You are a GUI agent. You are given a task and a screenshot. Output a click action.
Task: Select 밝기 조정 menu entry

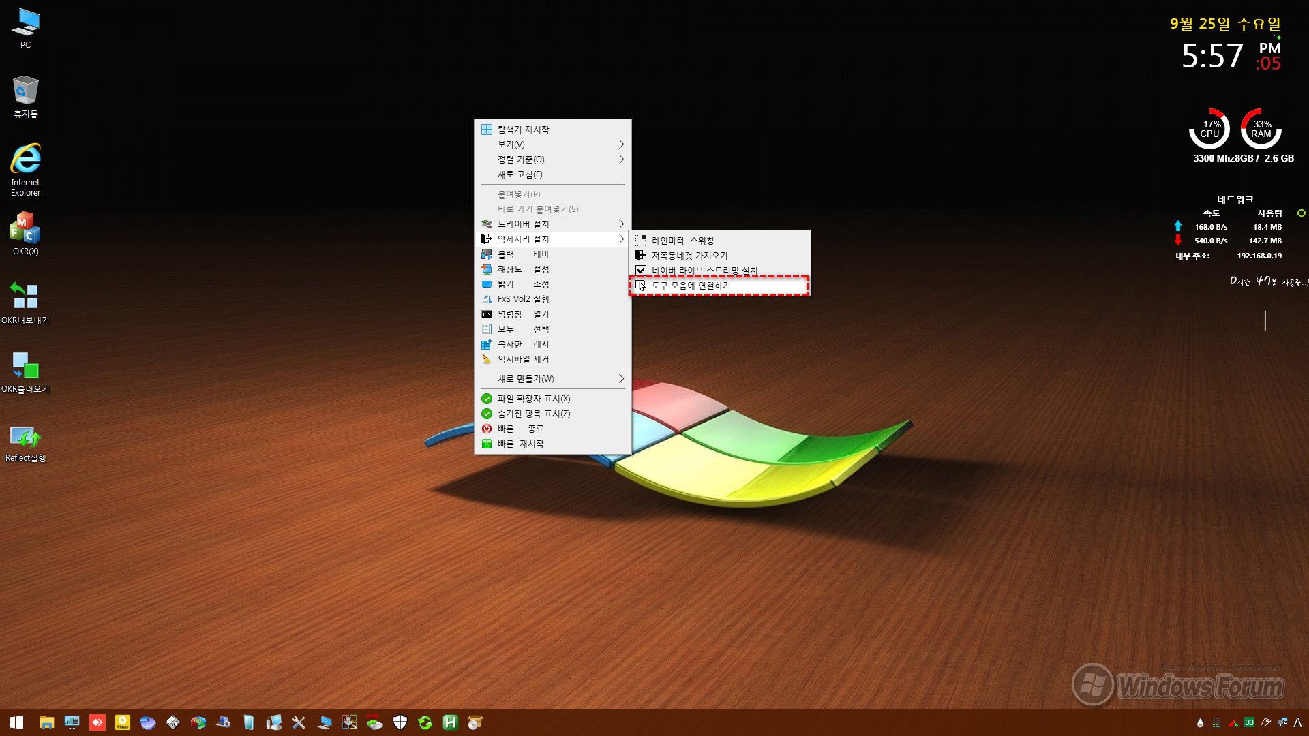pos(553,284)
